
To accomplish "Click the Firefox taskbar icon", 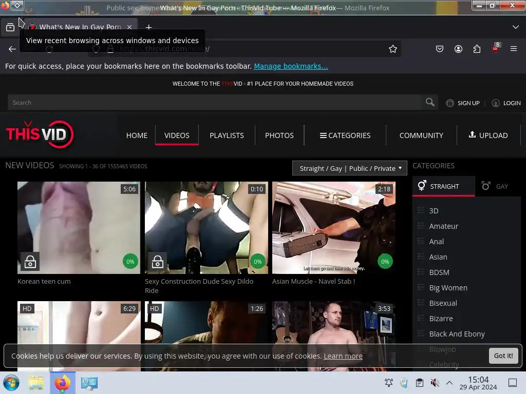I will (63, 383).
